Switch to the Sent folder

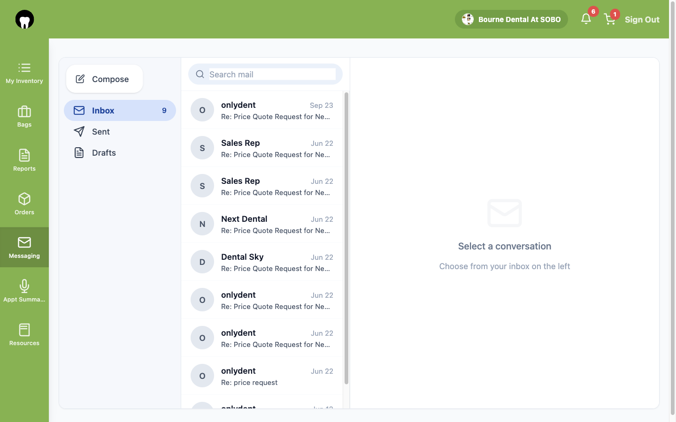click(x=120, y=132)
